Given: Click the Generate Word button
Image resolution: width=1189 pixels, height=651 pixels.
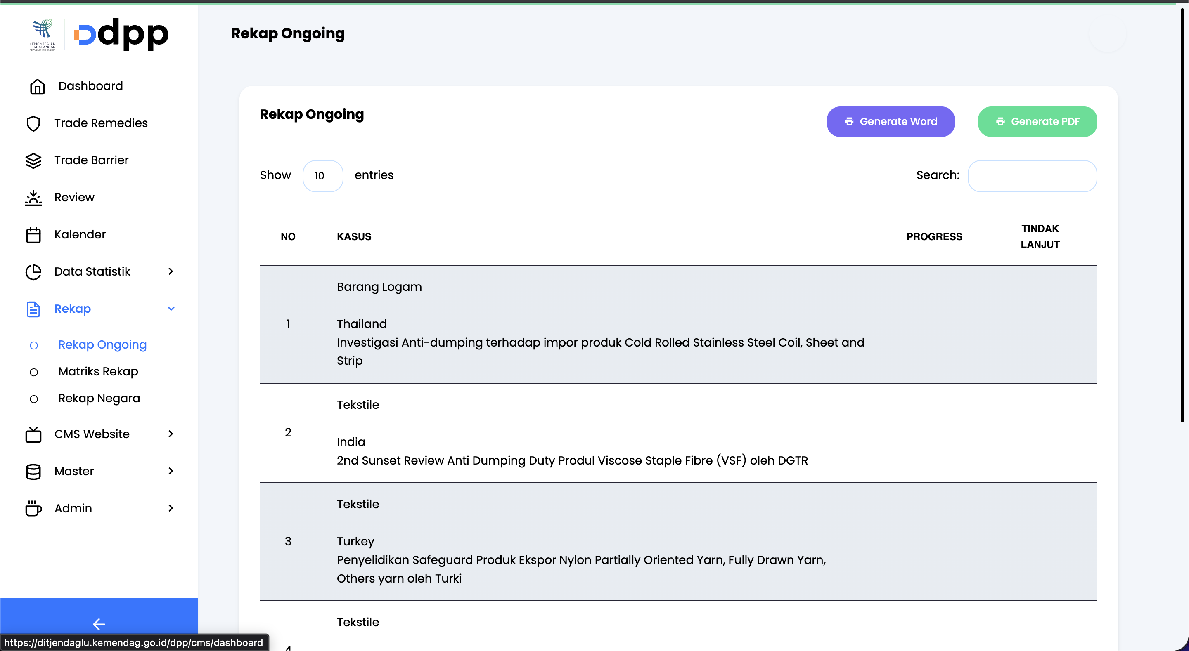Looking at the screenshot, I should click(x=891, y=122).
